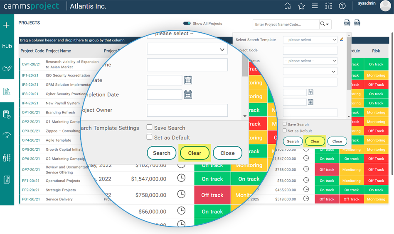Open the favourites star icon

point(301,6)
